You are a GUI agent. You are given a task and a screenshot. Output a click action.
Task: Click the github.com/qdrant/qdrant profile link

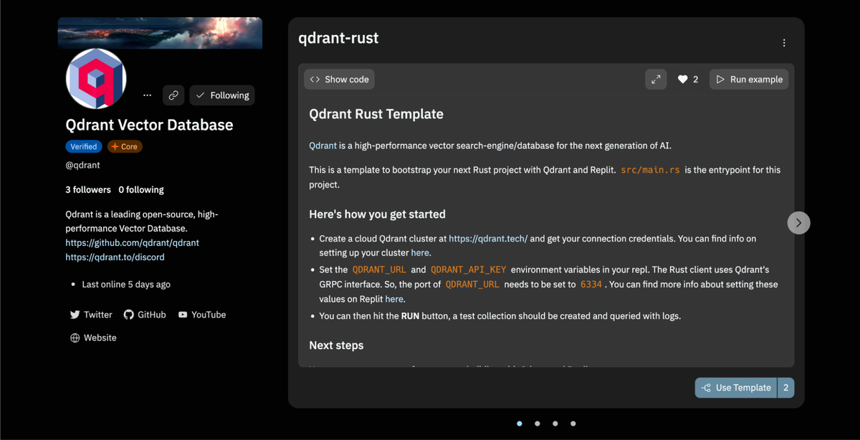coord(132,242)
